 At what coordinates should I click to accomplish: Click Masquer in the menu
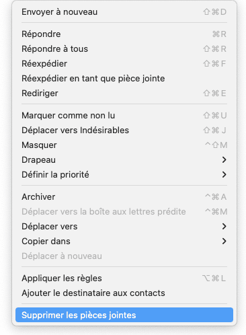pyautogui.click(x=124, y=145)
